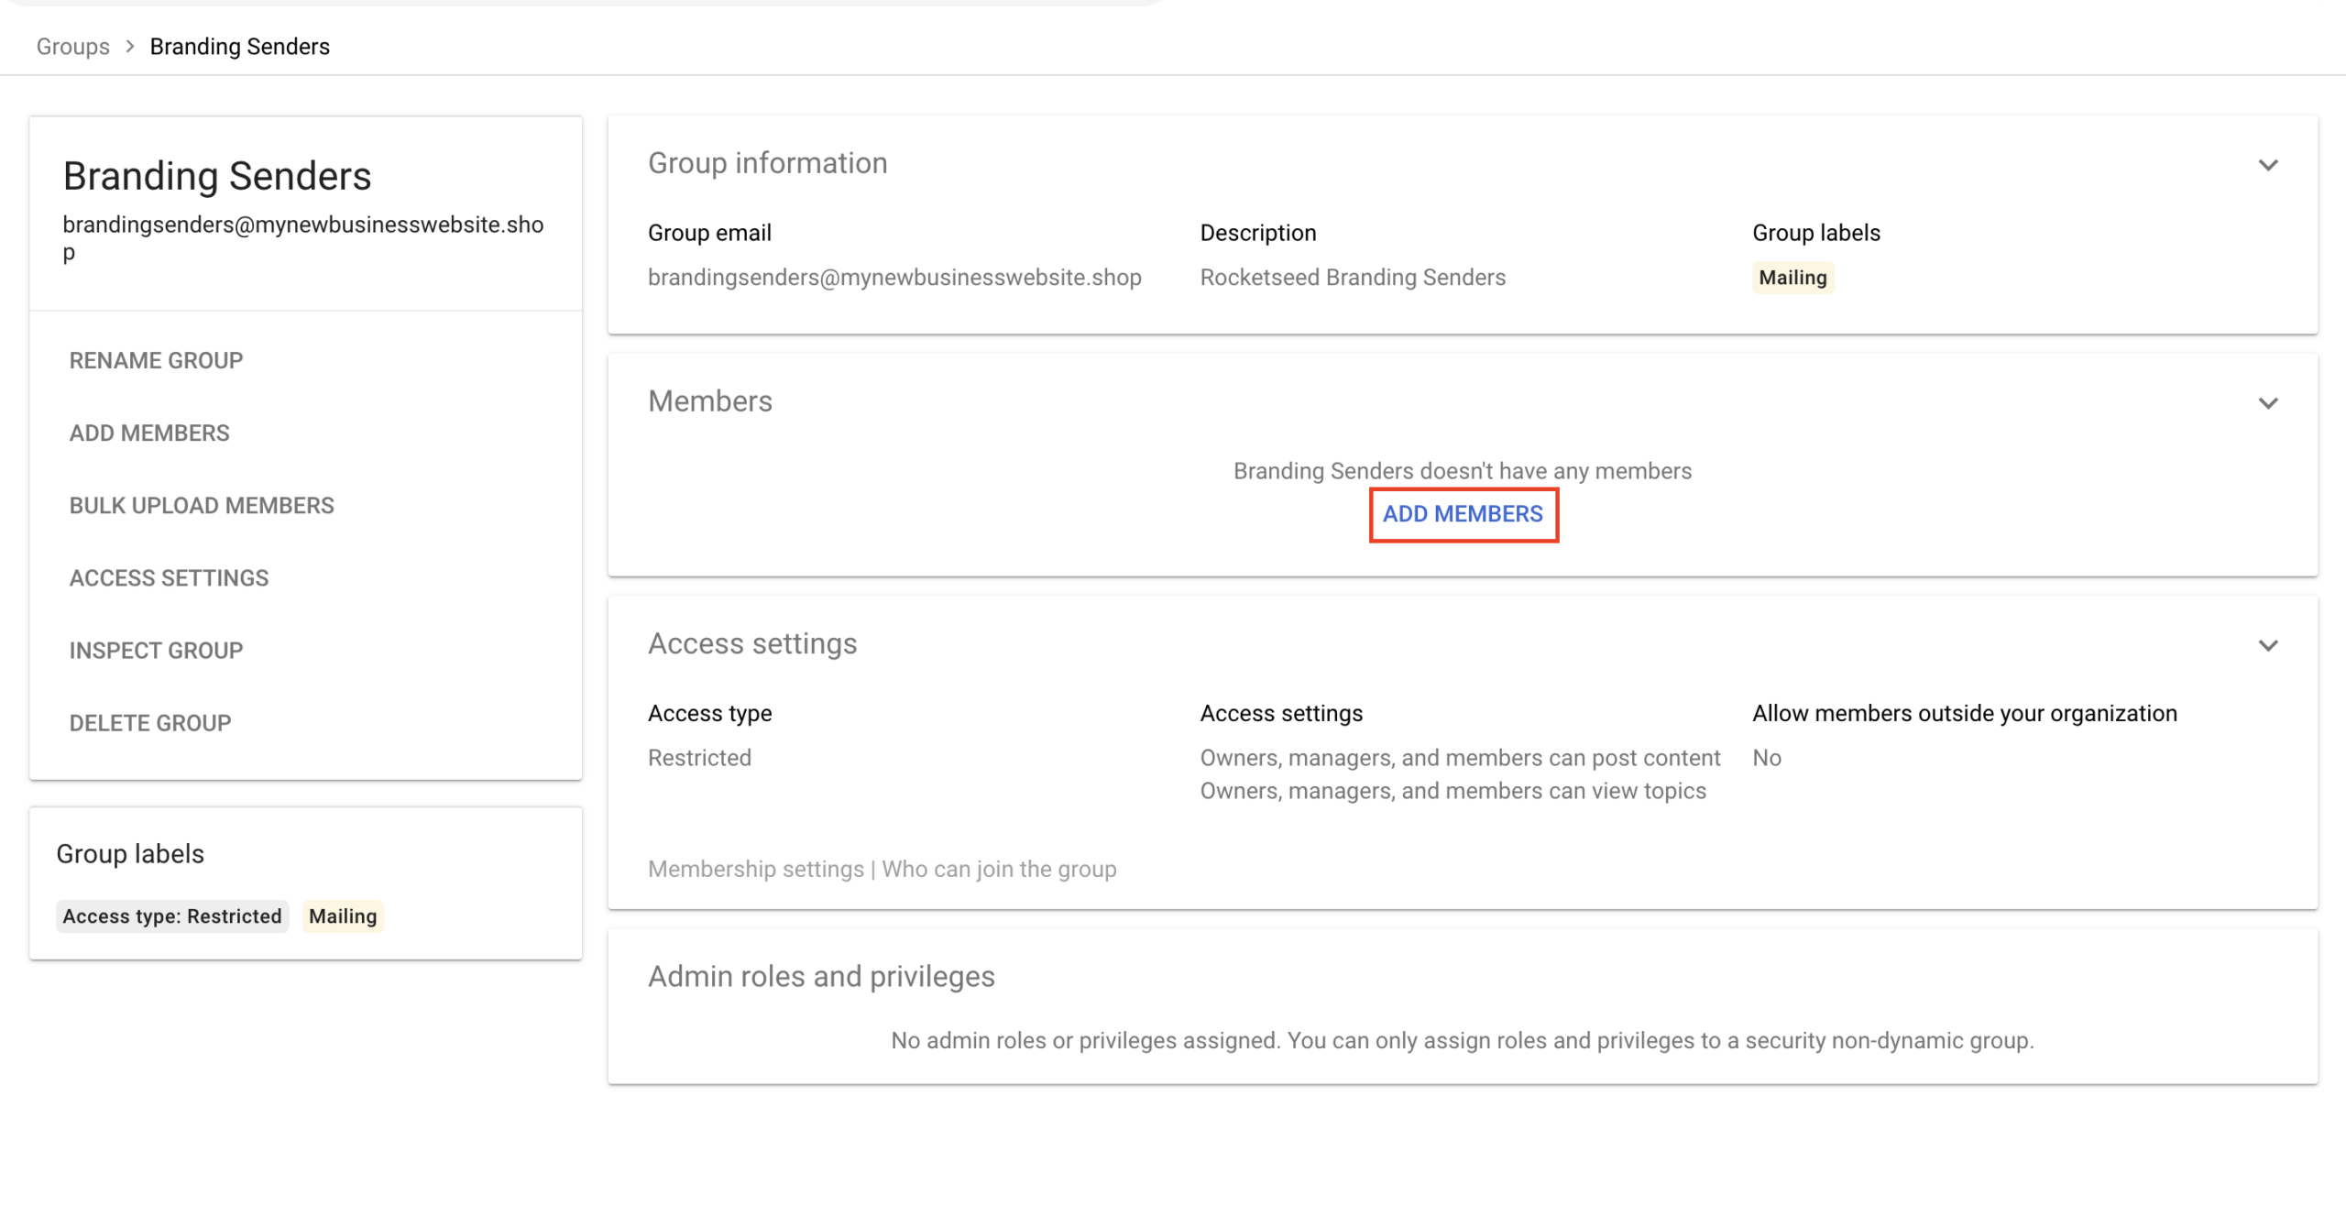The height and width of the screenshot is (1228, 2346).
Task: Click Access type: Restricted label chip
Action: coord(172,916)
